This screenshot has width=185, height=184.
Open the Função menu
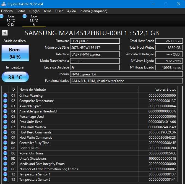pos(34,11)
